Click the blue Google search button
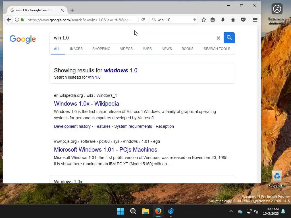 (229, 38)
